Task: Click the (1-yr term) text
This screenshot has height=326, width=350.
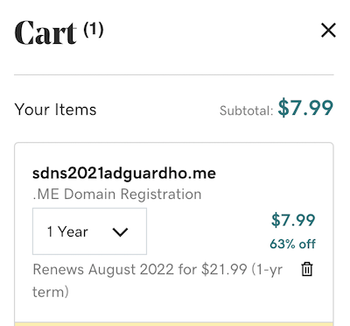Action: pos(157,280)
